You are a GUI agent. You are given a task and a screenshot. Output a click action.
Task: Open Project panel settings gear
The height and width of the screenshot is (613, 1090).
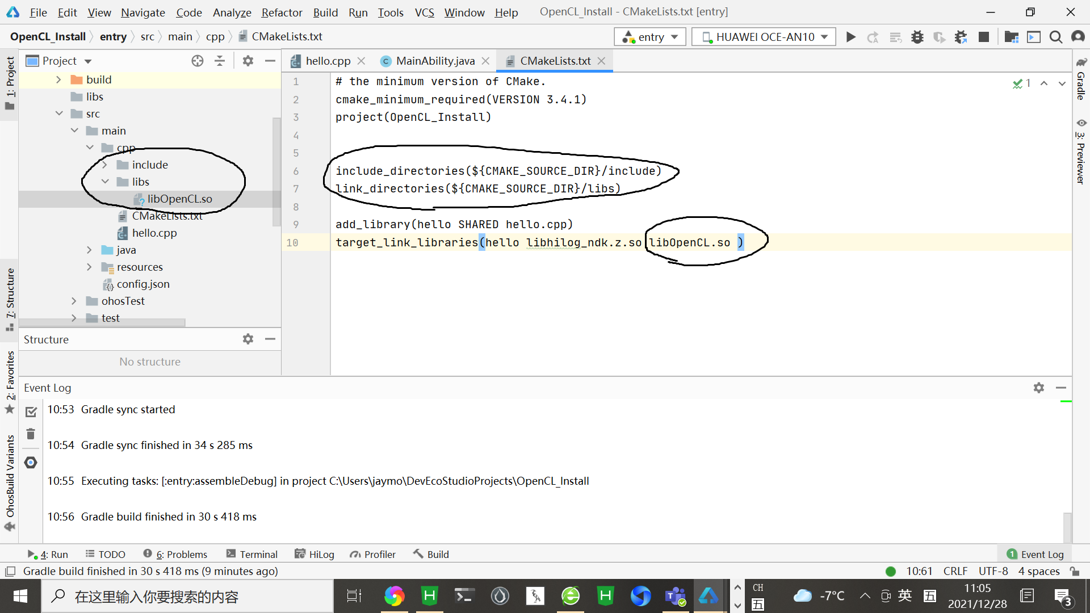point(248,61)
